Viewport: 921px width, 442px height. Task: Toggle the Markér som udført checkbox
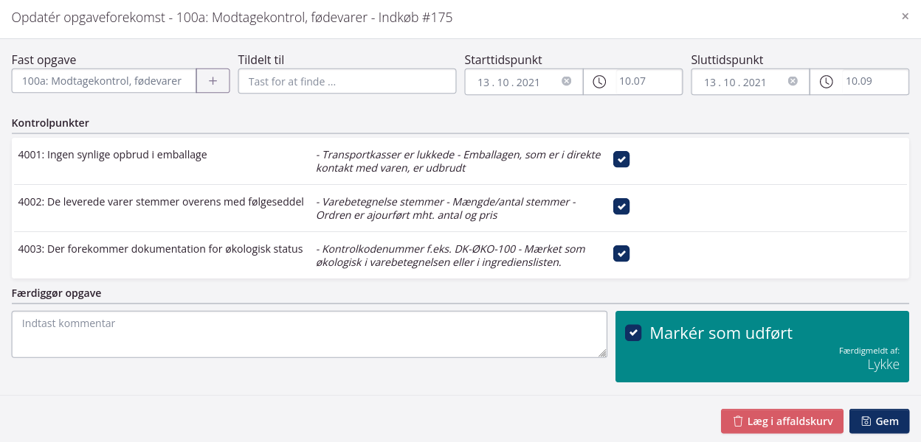click(633, 332)
